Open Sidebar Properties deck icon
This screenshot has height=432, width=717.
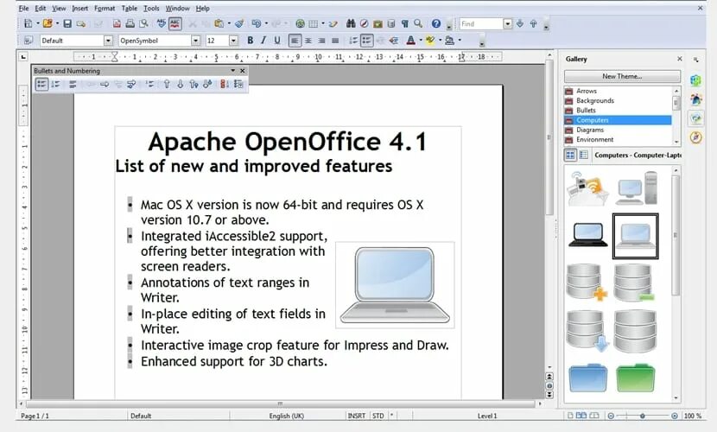[696, 80]
